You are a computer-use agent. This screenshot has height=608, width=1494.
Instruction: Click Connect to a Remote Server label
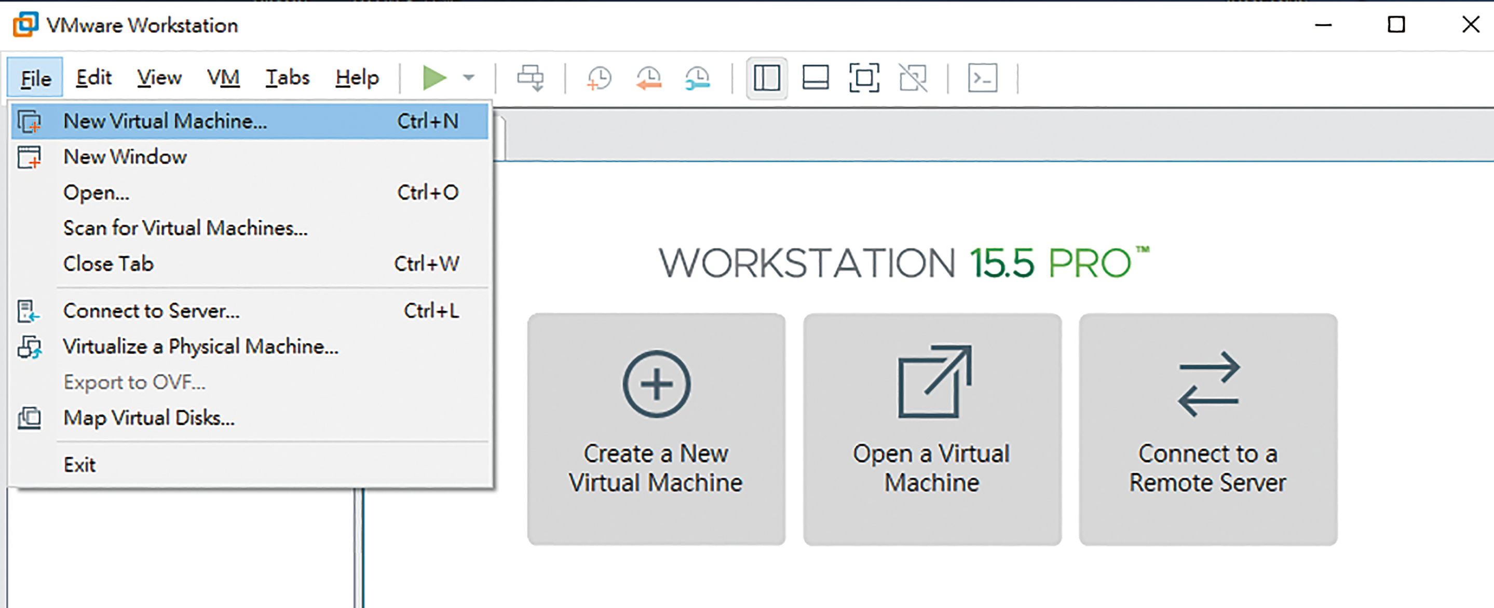tap(1208, 468)
